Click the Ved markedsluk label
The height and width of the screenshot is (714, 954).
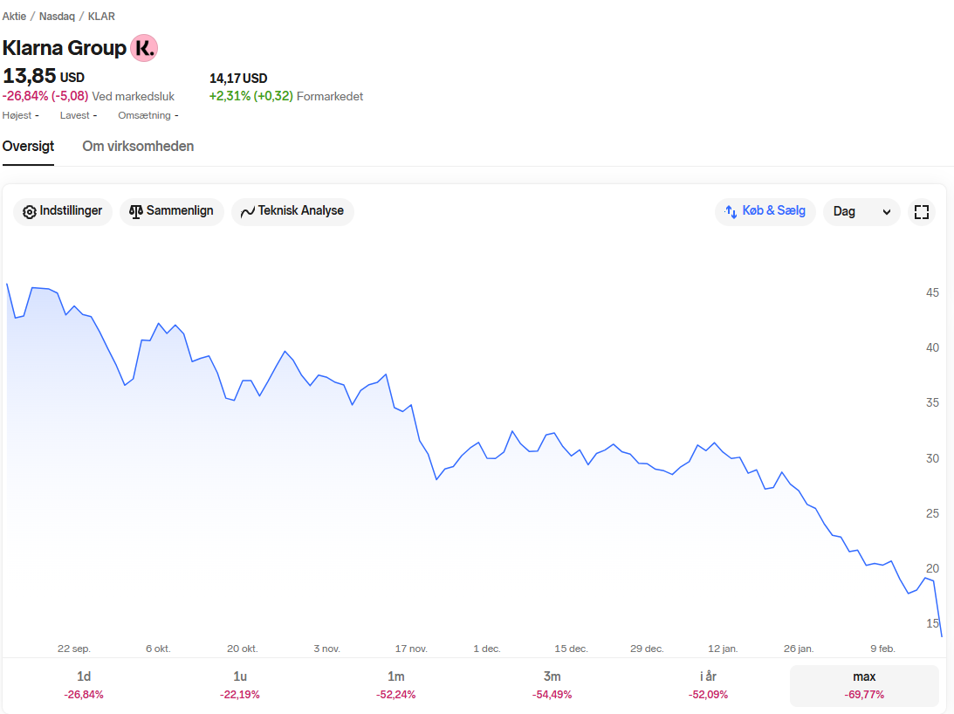coord(134,96)
